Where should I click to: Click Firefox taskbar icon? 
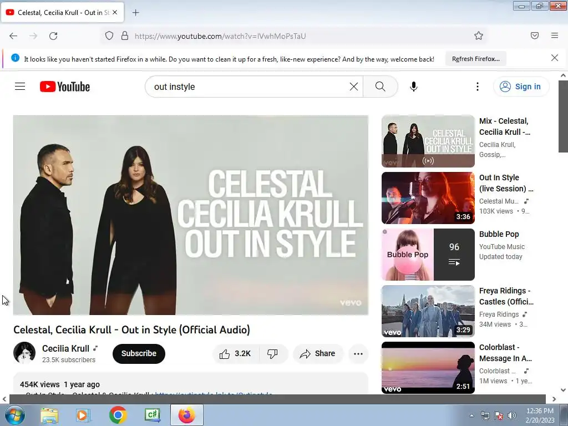pos(186,415)
